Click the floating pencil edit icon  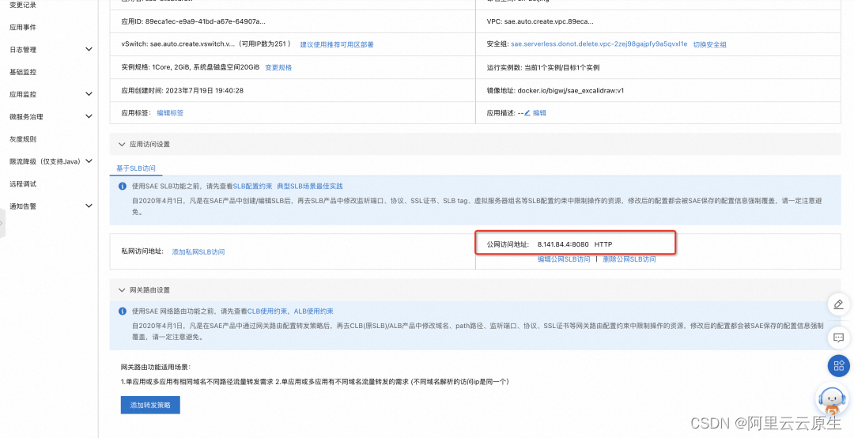[x=839, y=304]
